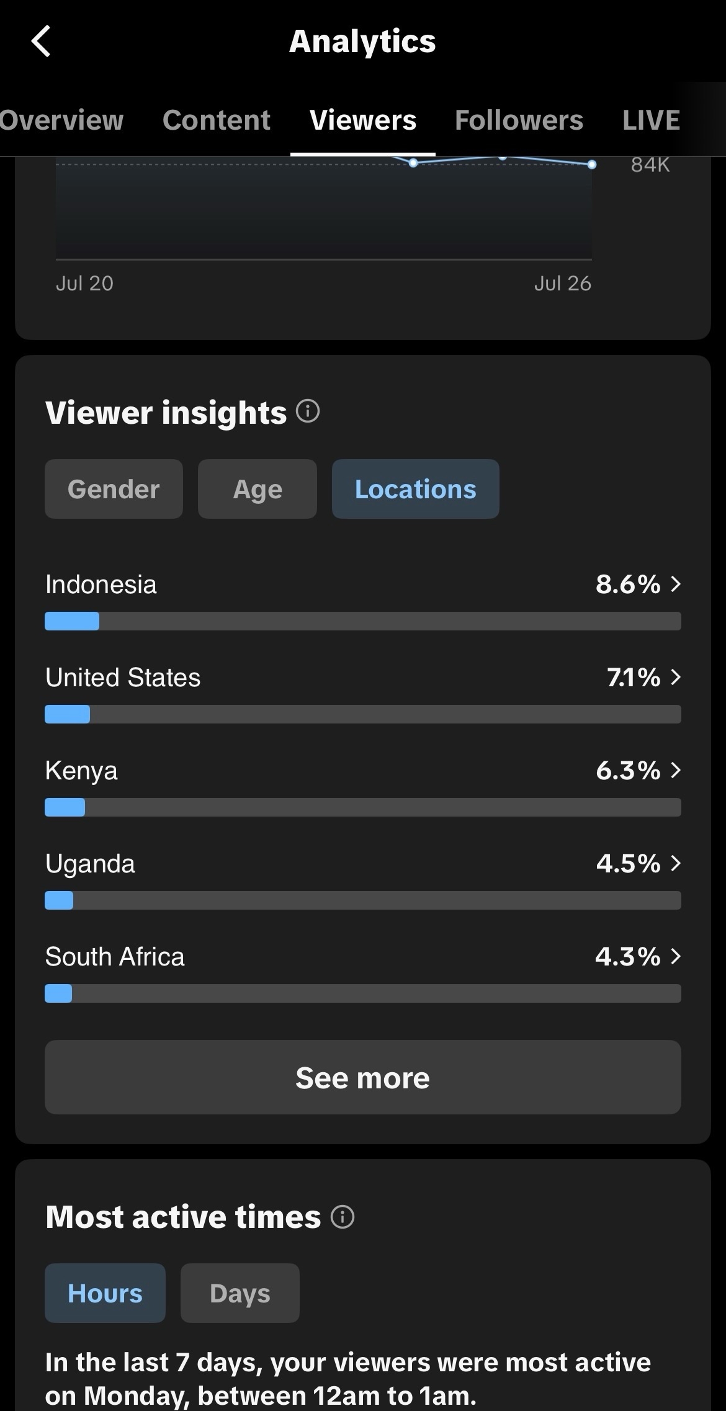
Task: Select the Locations insights filter
Action: (x=416, y=489)
